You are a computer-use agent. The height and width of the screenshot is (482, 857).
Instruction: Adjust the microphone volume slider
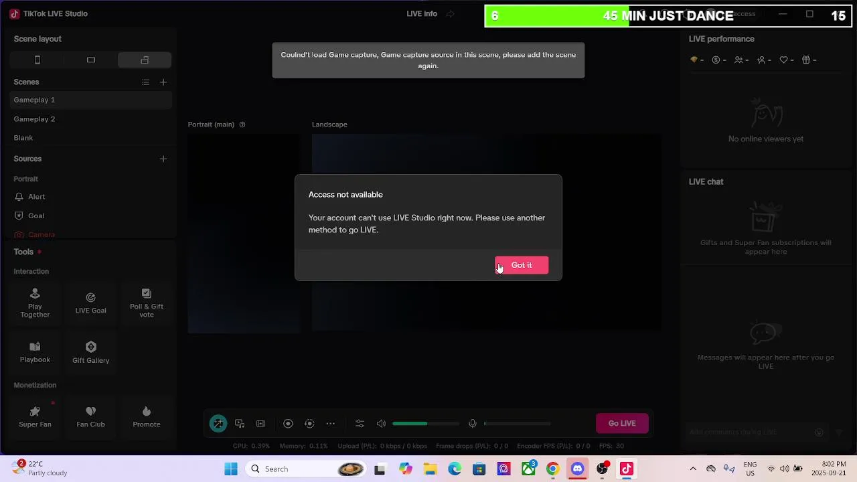coord(518,424)
